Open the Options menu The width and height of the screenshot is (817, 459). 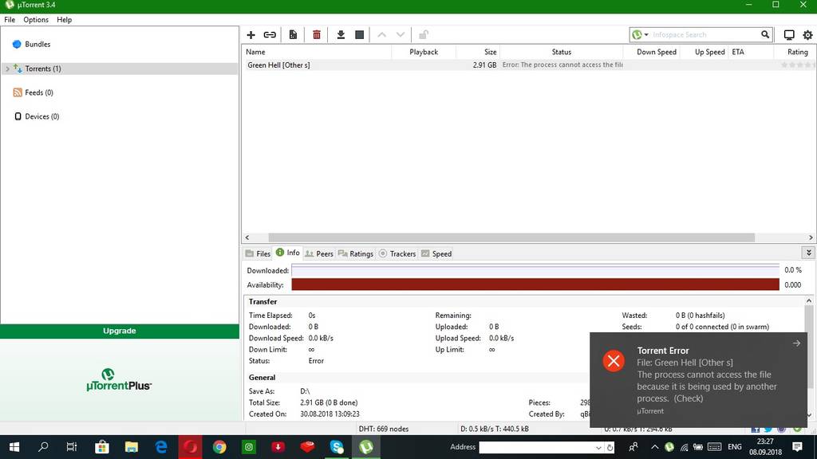36,20
